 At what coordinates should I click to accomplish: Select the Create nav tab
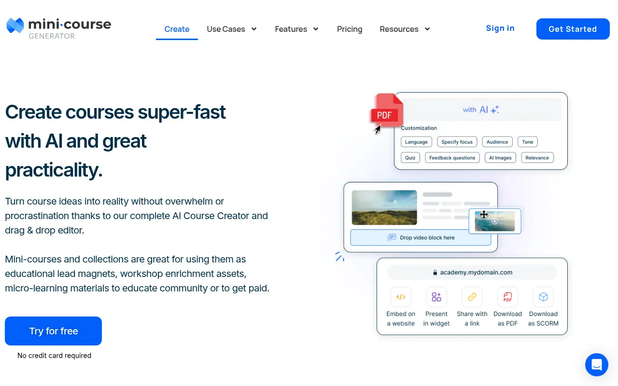[x=177, y=29]
